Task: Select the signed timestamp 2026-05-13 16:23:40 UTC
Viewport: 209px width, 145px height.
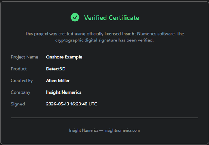Action: 71,104
